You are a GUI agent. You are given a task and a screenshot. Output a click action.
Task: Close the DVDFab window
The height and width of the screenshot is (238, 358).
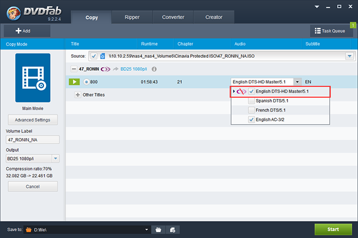pos(350,7)
